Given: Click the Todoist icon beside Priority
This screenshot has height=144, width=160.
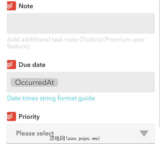Looking at the screenshot, I should point(11,117).
